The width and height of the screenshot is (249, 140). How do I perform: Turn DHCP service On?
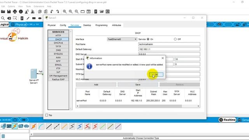coord(148,39)
